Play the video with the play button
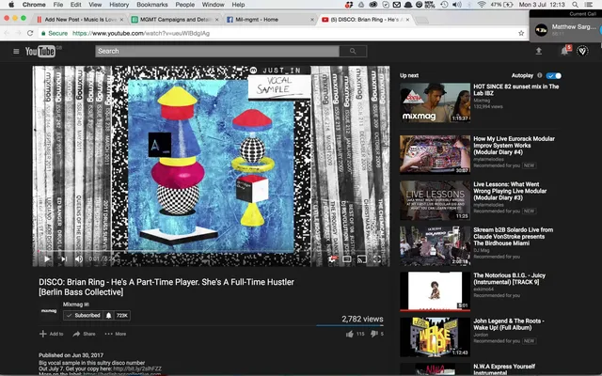Image resolution: width=602 pixels, height=376 pixels. (x=47, y=259)
